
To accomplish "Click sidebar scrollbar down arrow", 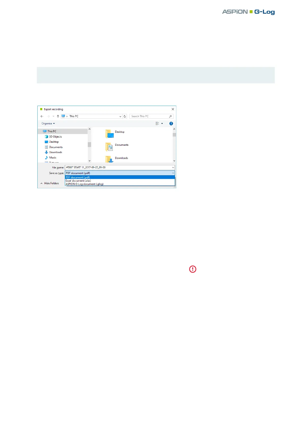I will (x=89, y=161).
